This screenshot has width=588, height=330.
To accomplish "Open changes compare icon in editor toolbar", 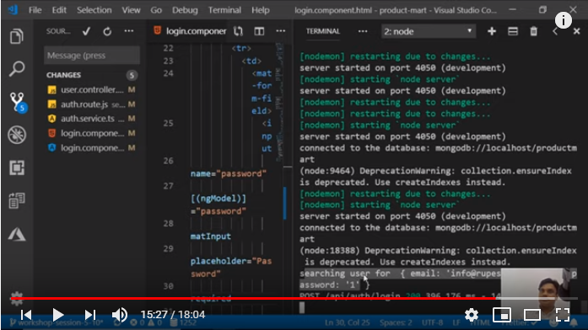I will (x=238, y=31).
